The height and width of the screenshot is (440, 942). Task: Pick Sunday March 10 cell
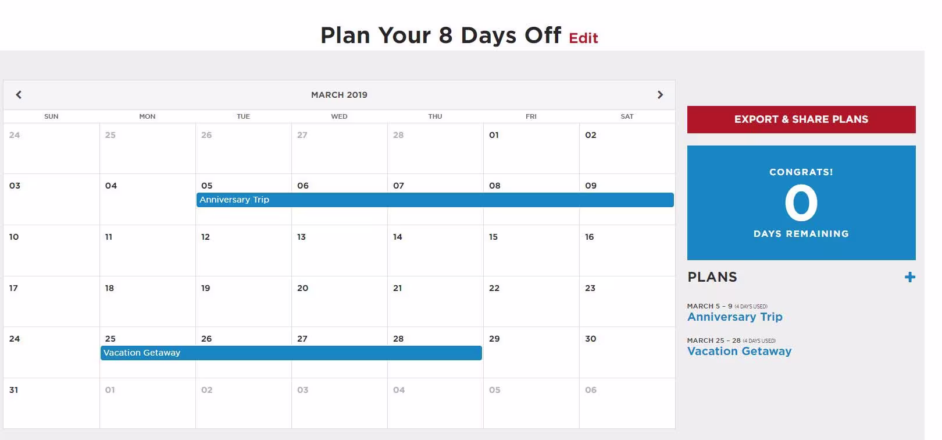tap(51, 250)
